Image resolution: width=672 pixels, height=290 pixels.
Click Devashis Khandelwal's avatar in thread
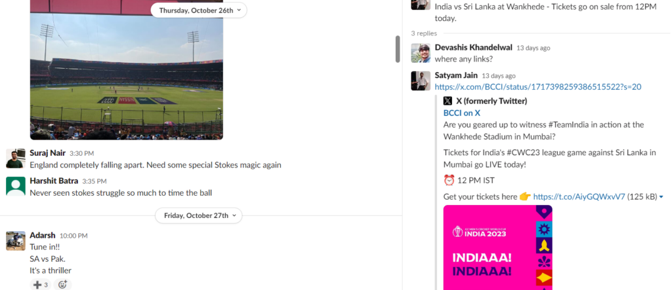421,53
